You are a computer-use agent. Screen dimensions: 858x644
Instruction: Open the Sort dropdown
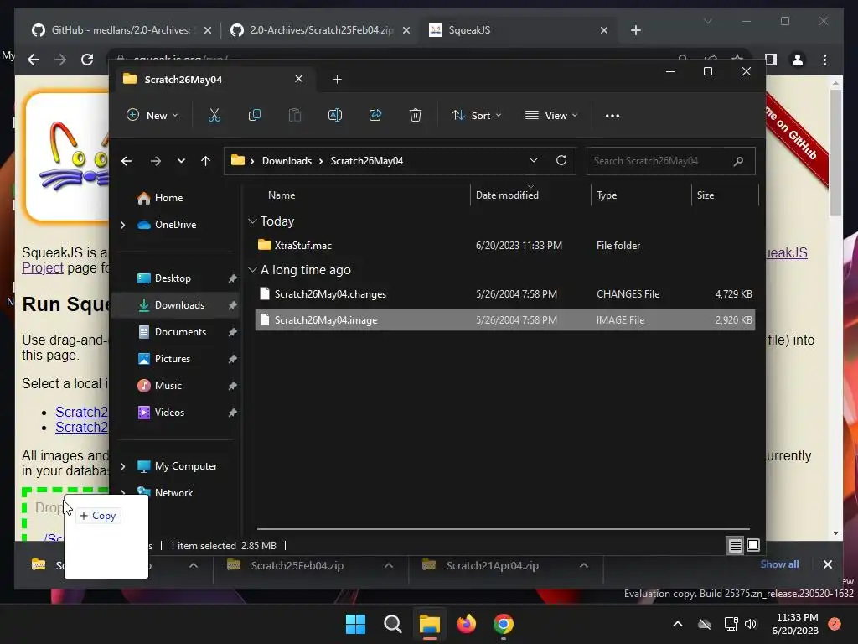click(x=476, y=116)
